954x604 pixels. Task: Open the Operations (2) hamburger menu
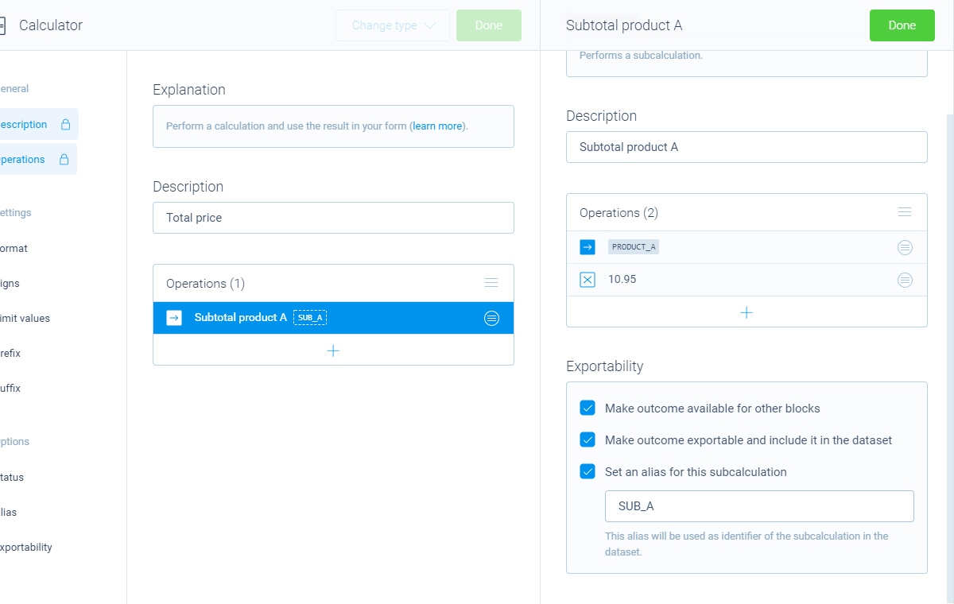[905, 212]
